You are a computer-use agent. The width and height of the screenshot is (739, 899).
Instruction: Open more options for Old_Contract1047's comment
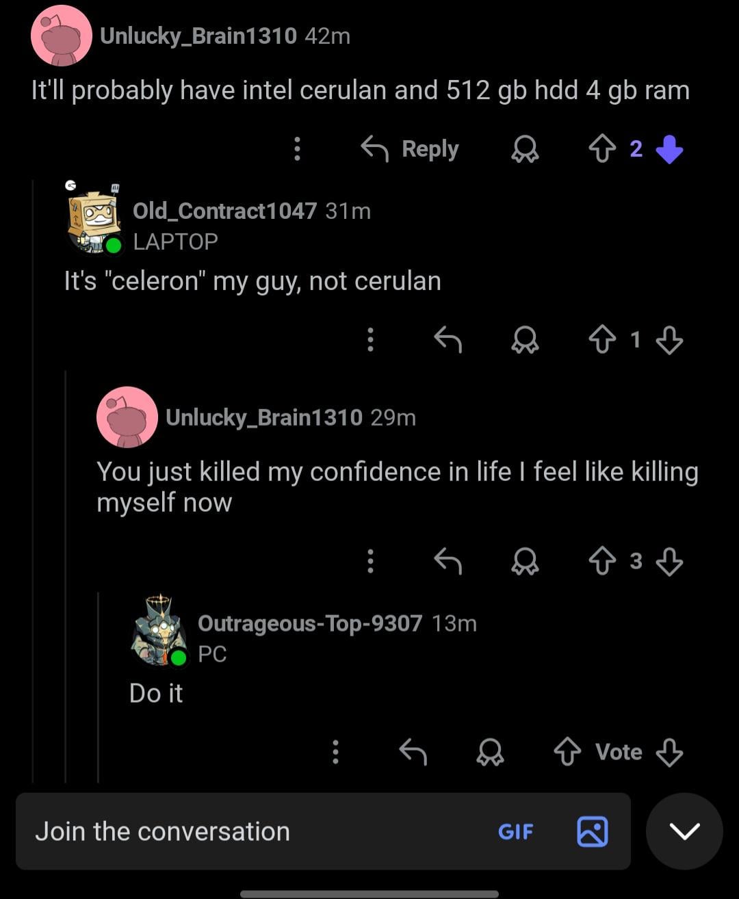[x=370, y=339]
